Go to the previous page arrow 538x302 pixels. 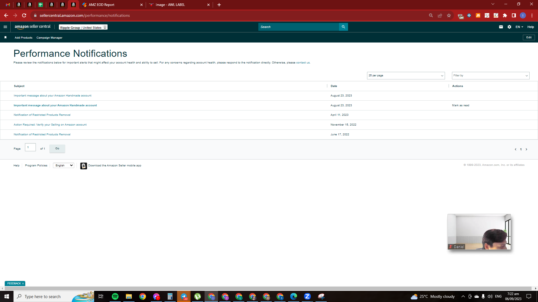pos(516,149)
